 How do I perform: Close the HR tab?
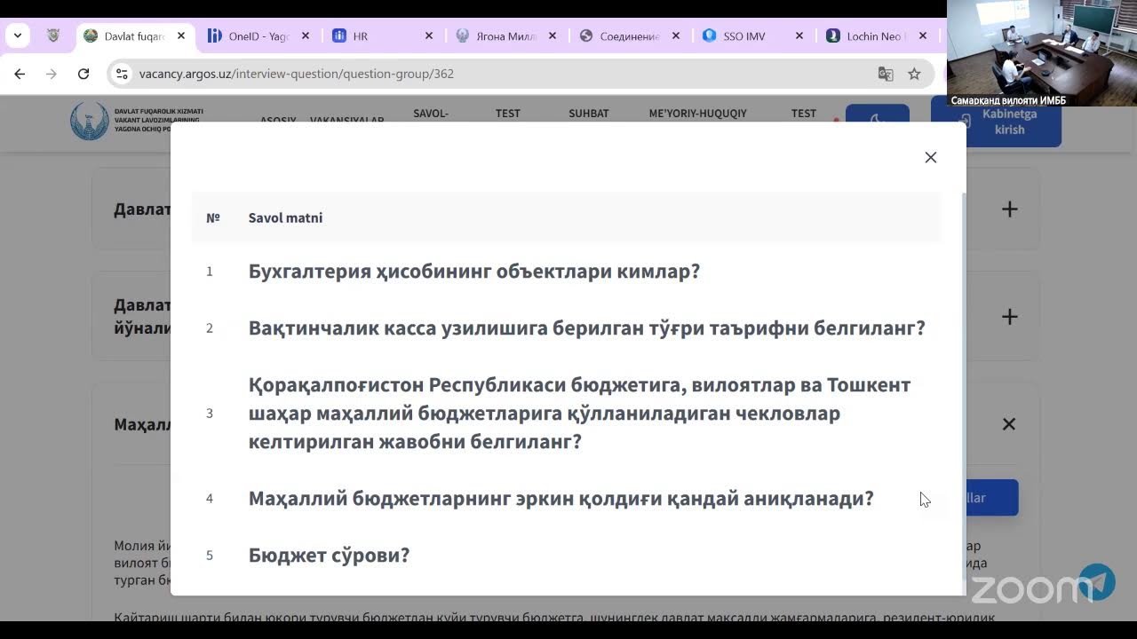(429, 36)
